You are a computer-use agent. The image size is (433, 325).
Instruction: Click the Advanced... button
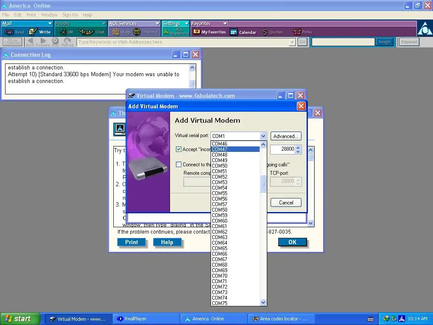coord(286,136)
